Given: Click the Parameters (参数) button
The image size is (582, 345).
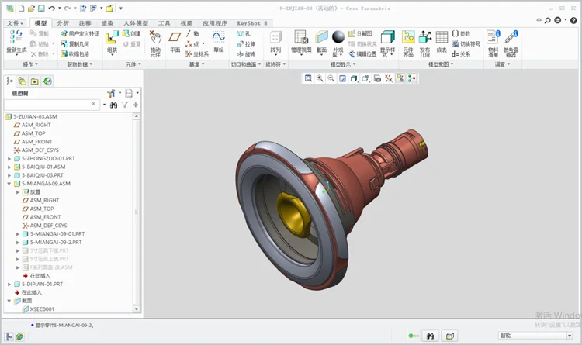Looking at the screenshot, I should 462,34.
